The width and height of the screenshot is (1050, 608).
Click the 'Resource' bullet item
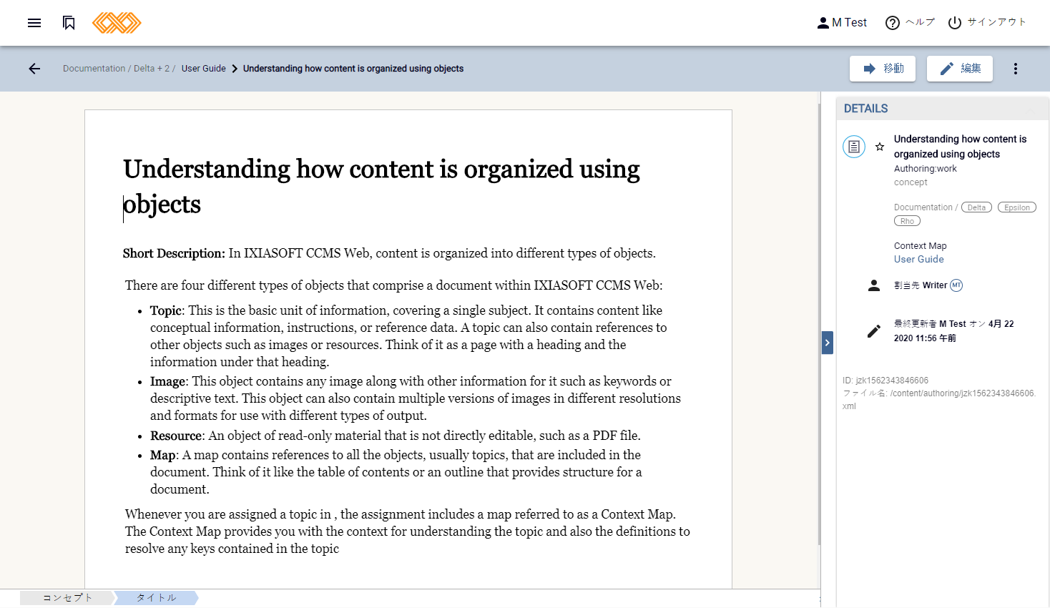(396, 436)
